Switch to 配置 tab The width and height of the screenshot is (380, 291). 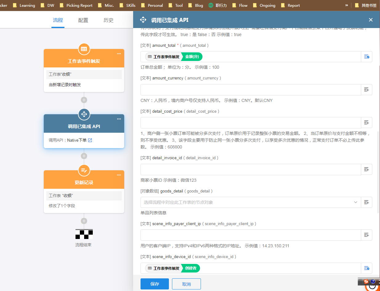(83, 20)
